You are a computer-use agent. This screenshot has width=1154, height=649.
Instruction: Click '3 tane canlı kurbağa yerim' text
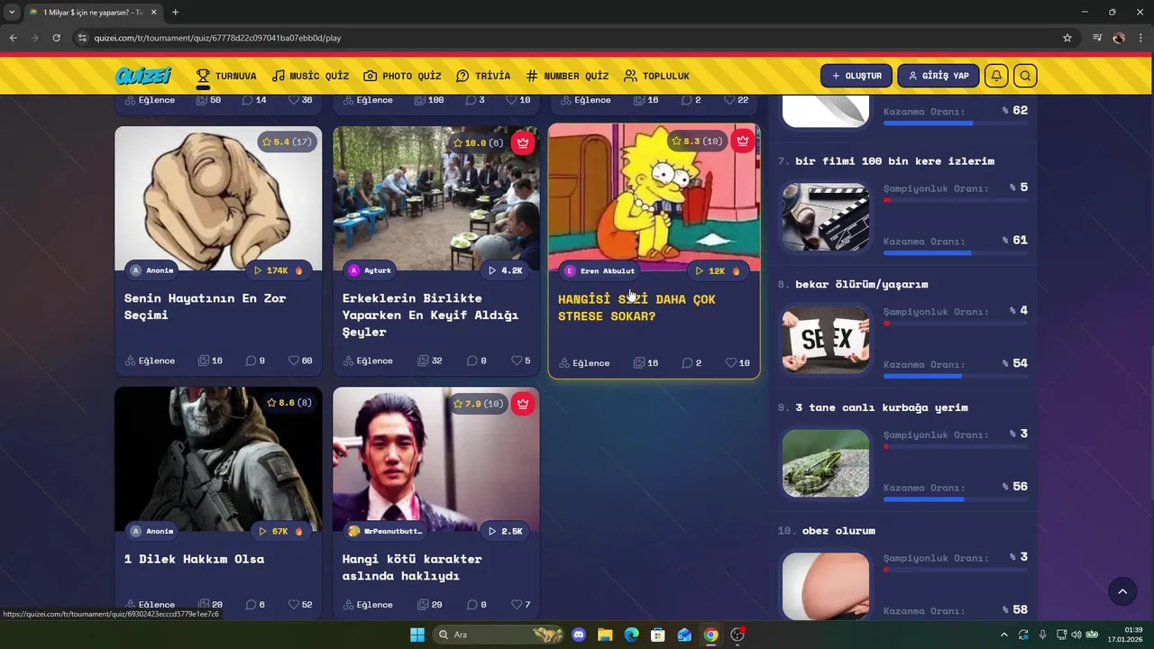(x=882, y=407)
